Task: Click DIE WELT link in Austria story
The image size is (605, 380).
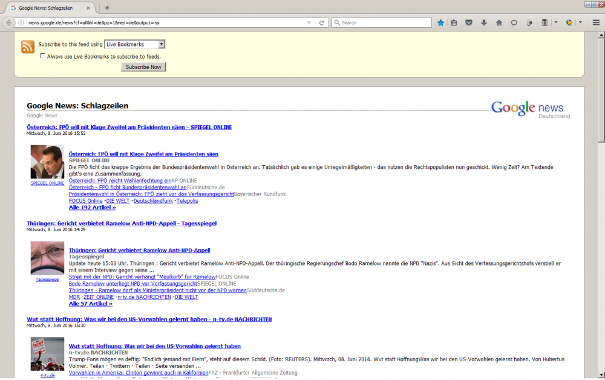Action: pos(118,201)
